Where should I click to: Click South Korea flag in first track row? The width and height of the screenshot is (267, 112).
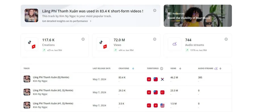coord(162,79)
